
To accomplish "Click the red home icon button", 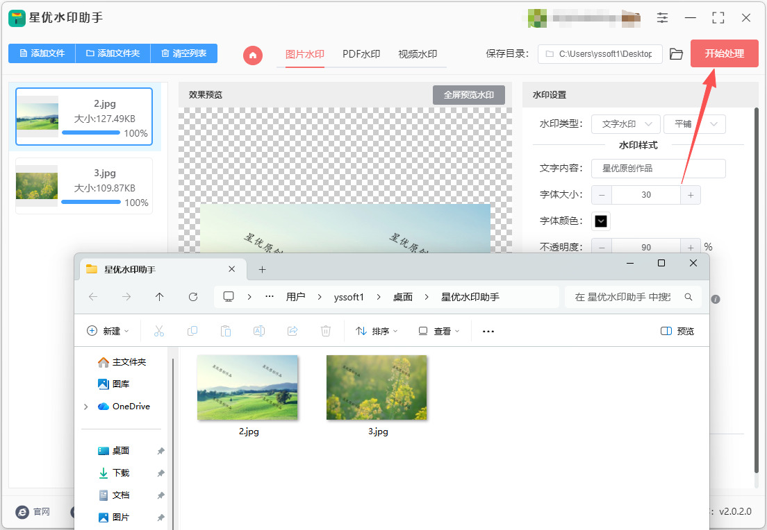I will pos(252,55).
